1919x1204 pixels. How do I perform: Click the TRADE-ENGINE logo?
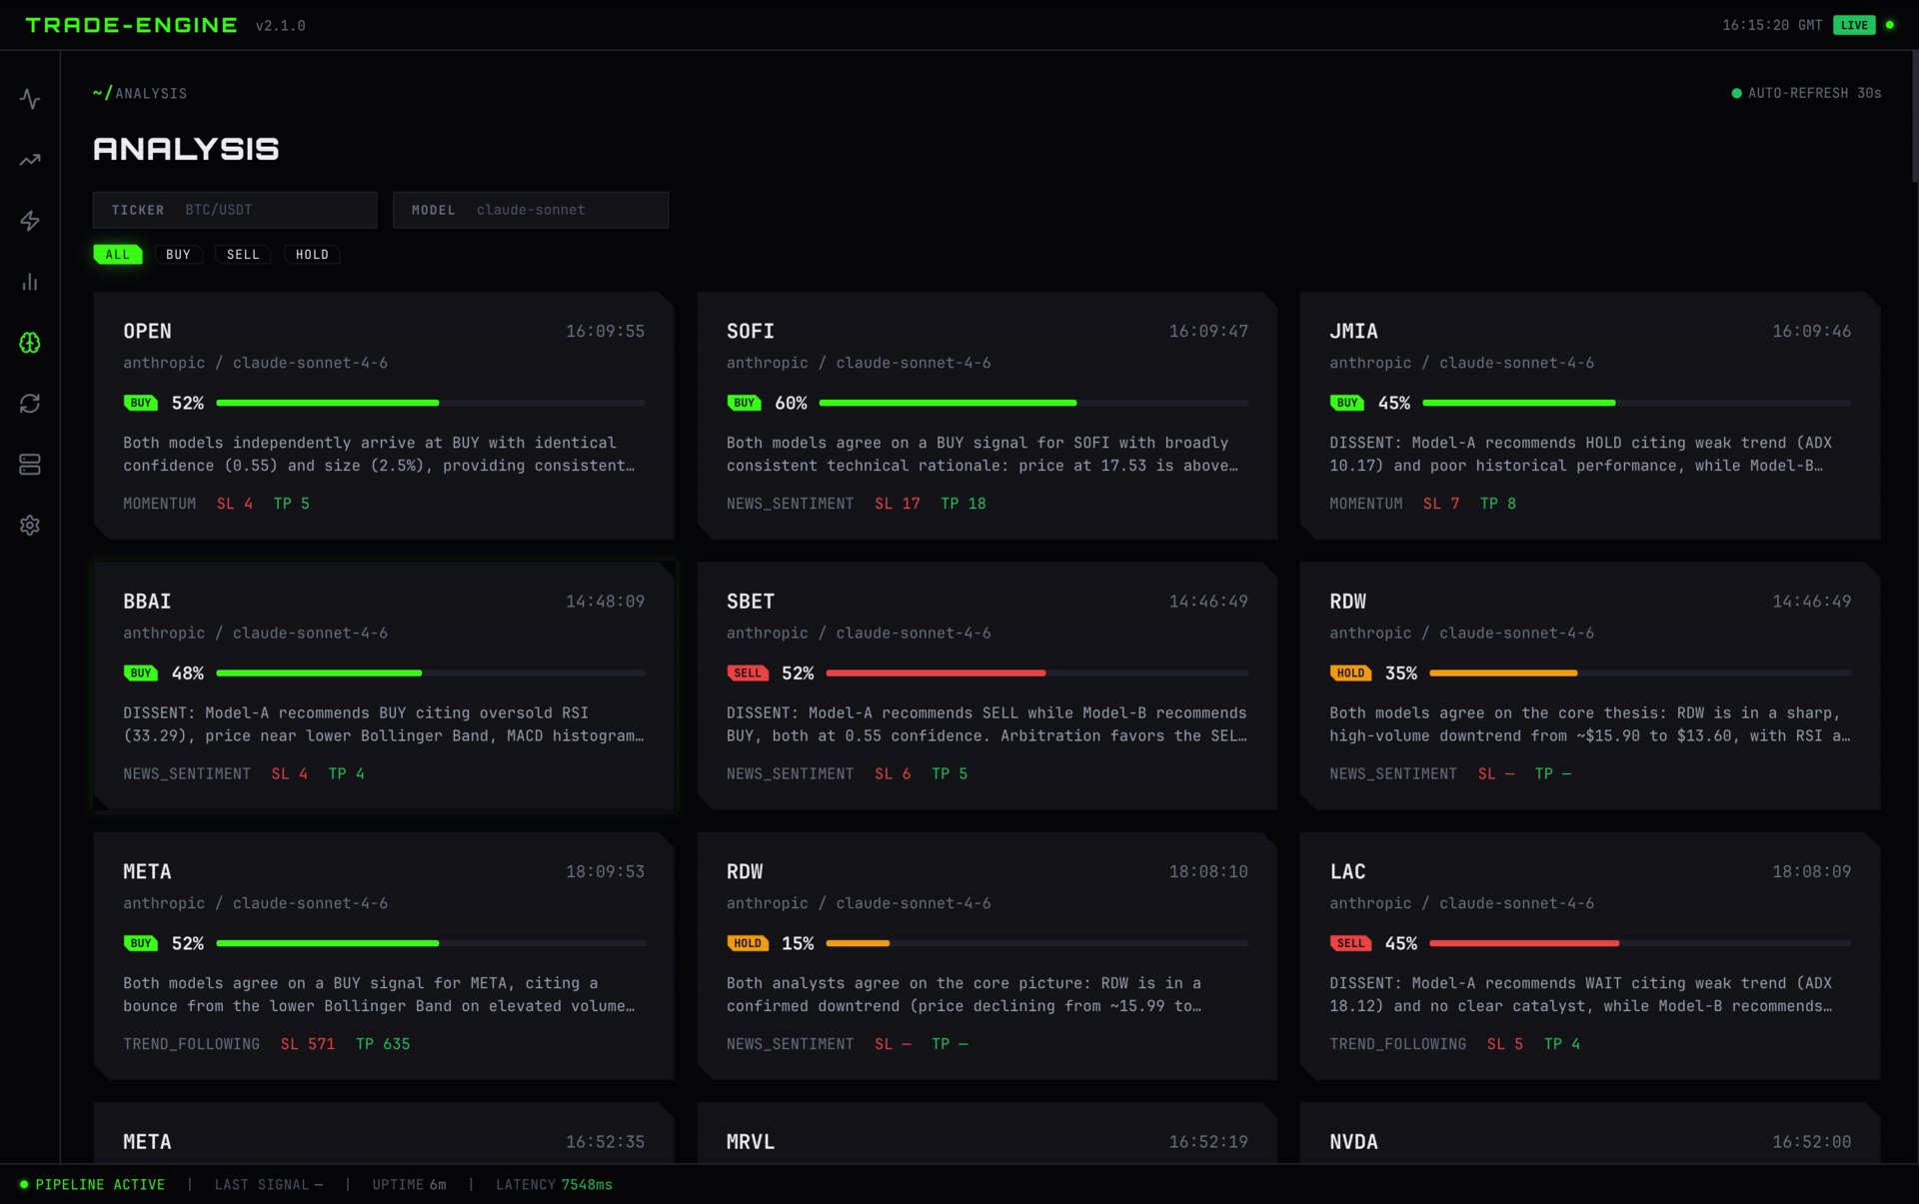tap(131, 25)
